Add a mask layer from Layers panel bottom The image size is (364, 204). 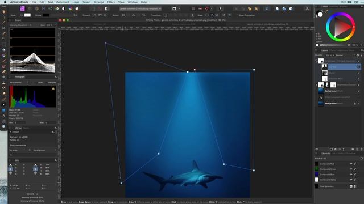(331, 150)
